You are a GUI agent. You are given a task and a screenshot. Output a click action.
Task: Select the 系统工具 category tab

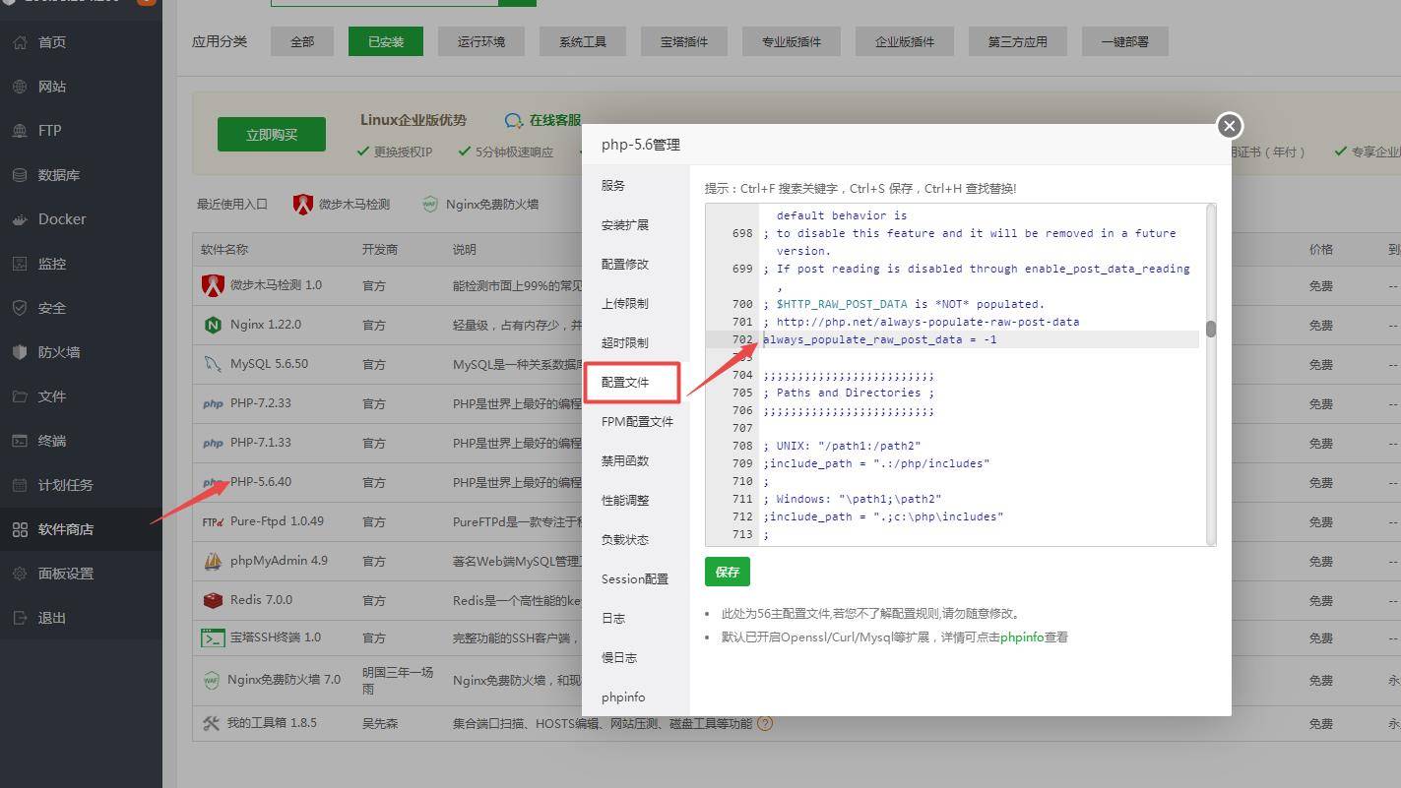[583, 41]
